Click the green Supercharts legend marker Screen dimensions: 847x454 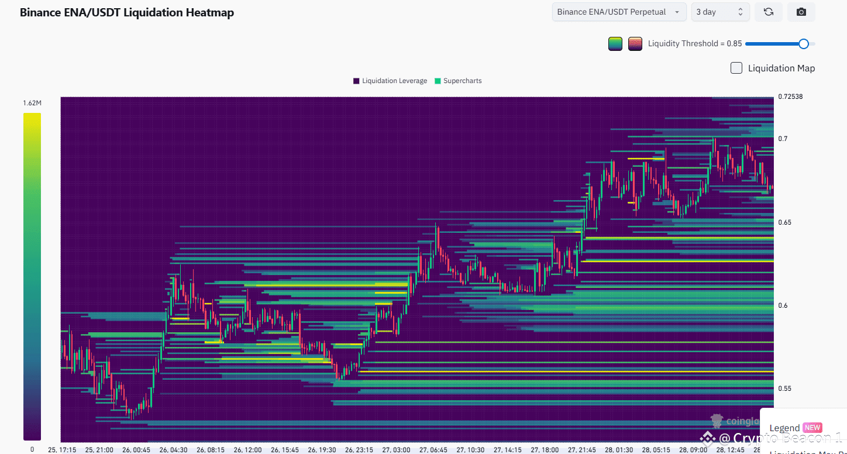(x=438, y=81)
